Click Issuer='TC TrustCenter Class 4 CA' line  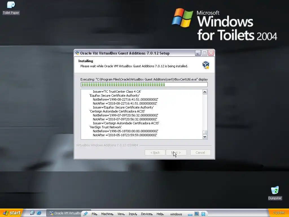click(x=117, y=92)
